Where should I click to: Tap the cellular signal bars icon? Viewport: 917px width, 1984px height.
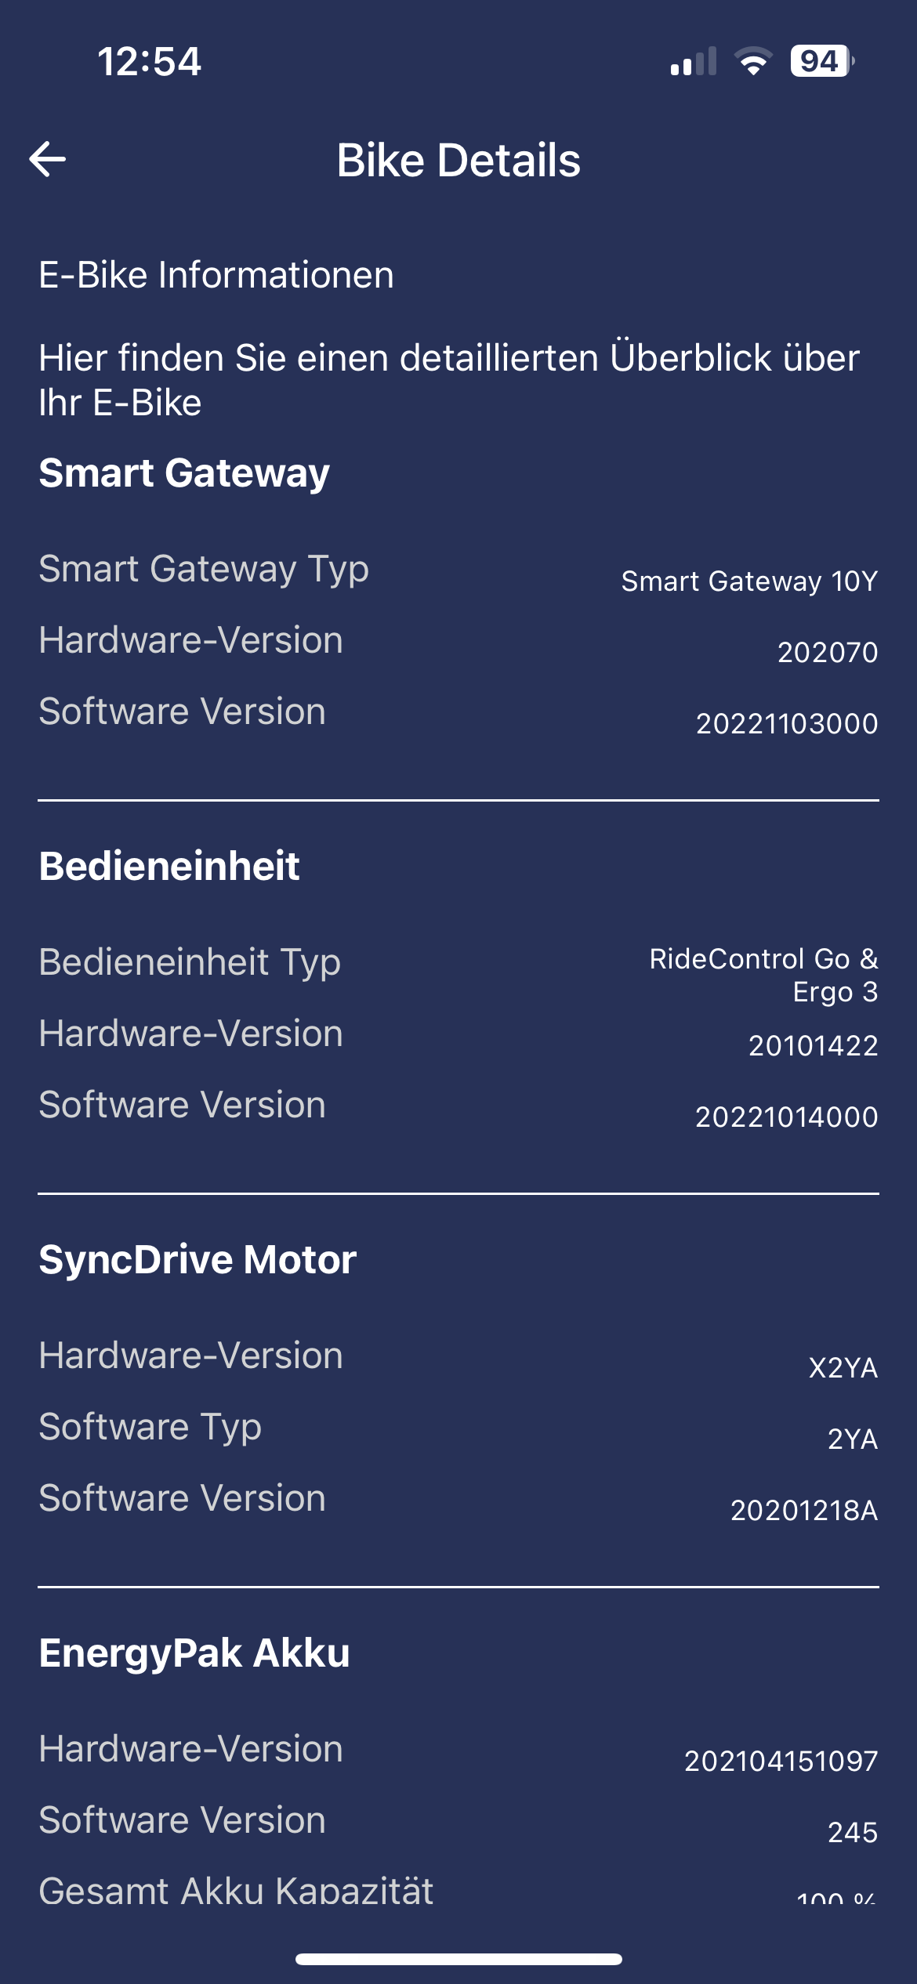(x=694, y=61)
